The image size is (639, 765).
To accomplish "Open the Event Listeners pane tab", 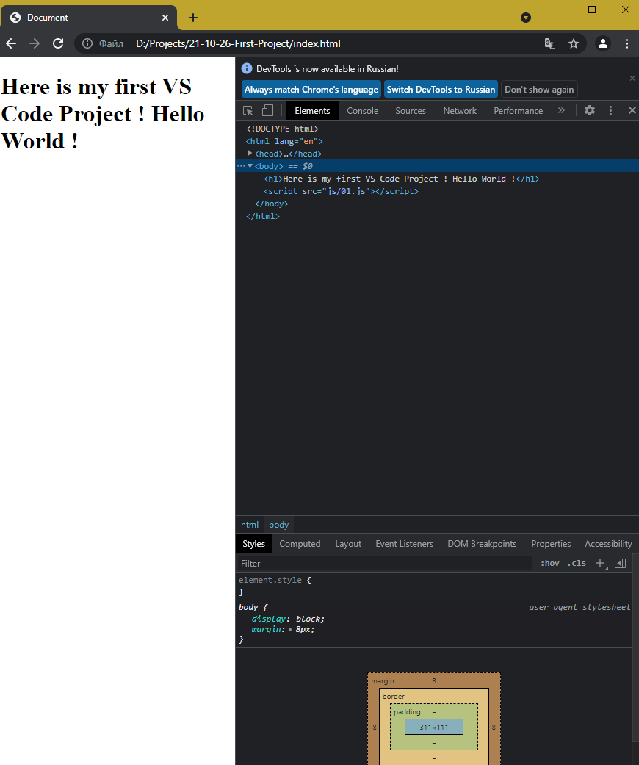I will 404,544.
